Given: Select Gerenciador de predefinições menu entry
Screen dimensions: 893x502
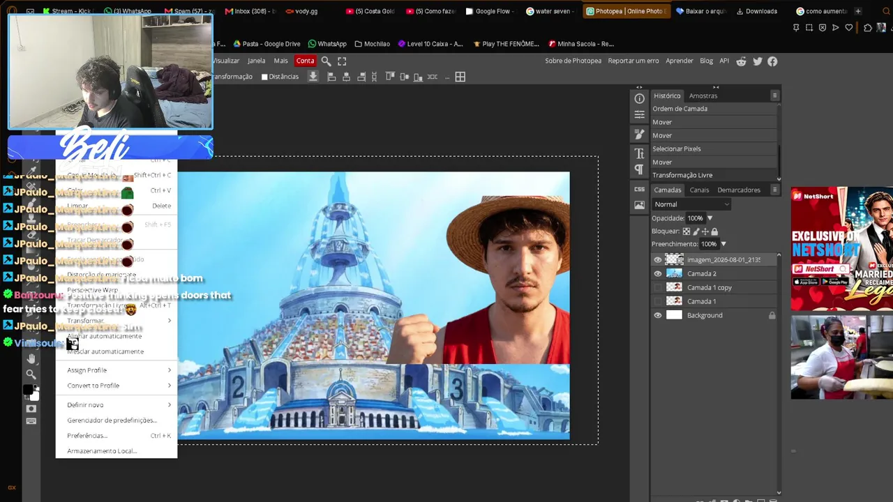Looking at the screenshot, I should tap(117, 420).
